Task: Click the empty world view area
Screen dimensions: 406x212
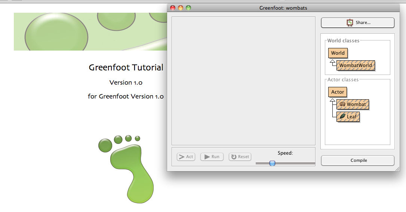Action: coord(243,81)
